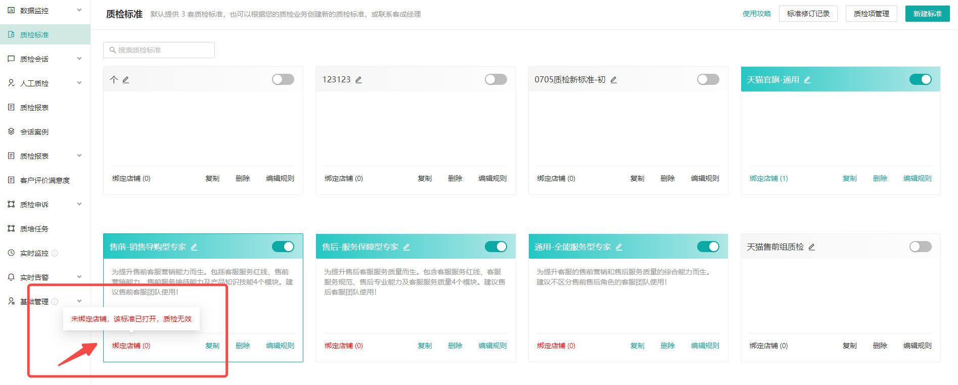
Task: Click the 人工质检 person icon
Action: pos(11,83)
